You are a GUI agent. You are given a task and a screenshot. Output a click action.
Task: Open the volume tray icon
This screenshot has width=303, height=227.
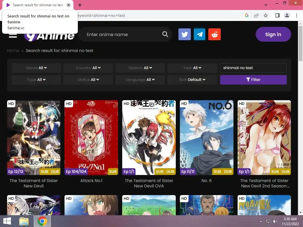[x=275, y=221]
